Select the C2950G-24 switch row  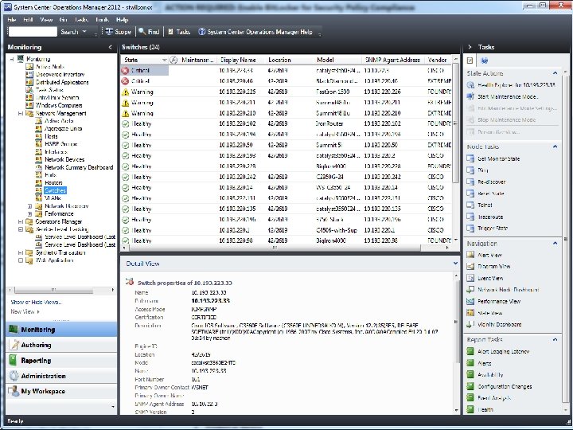[286, 177]
